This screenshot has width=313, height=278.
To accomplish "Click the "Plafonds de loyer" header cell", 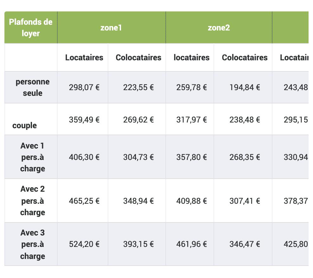I will click(31, 28).
